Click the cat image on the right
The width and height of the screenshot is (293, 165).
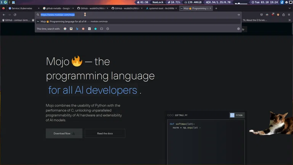coord(271,123)
